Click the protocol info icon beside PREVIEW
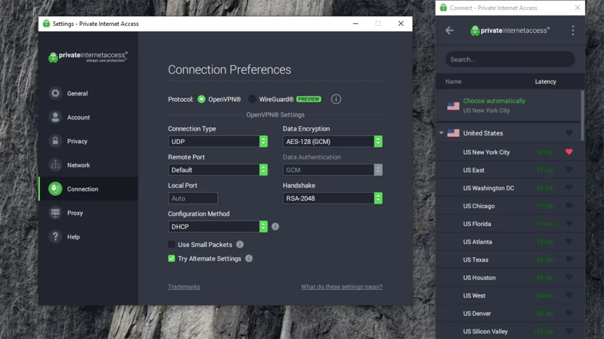The image size is (604, 339). point(336,99)
